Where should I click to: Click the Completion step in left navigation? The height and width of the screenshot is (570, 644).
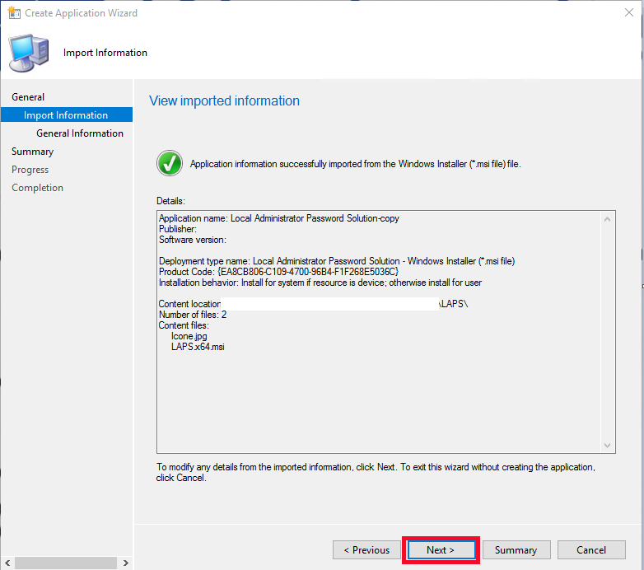pos(37,188)
